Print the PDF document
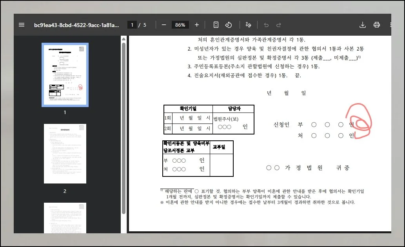This screenshot has height=247, width=405. [x=377, y=25]
